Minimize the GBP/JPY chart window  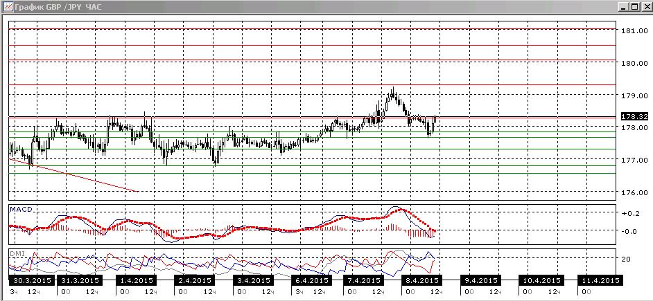pyautogui.click(x=623, y=7)
